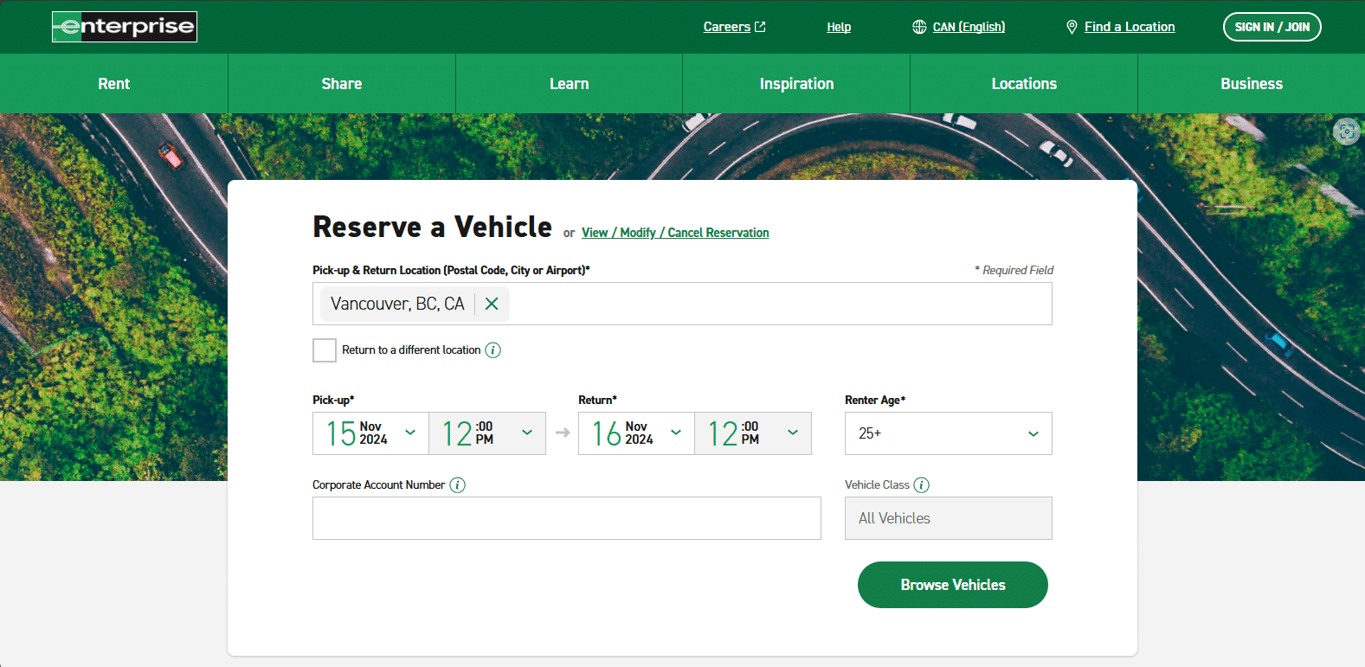This screenshot has width=1365, height=667.
Task: Open the pick-up date dropdown
Action: tap(370, 433)
